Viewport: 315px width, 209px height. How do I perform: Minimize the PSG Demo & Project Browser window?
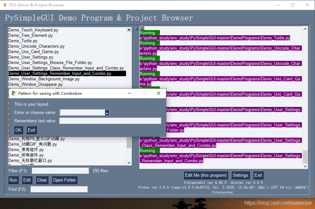(278, 5)
